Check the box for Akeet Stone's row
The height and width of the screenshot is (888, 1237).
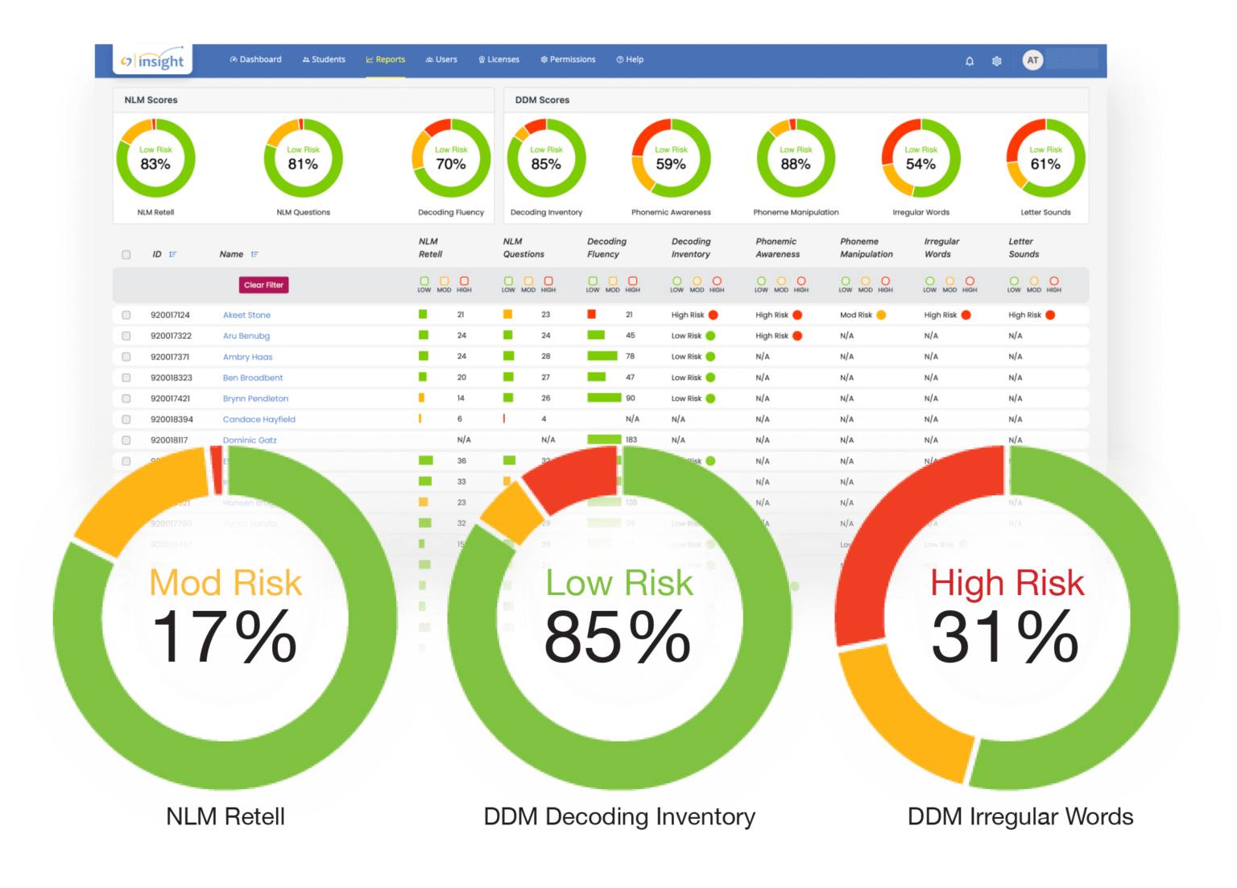point(126,315)
